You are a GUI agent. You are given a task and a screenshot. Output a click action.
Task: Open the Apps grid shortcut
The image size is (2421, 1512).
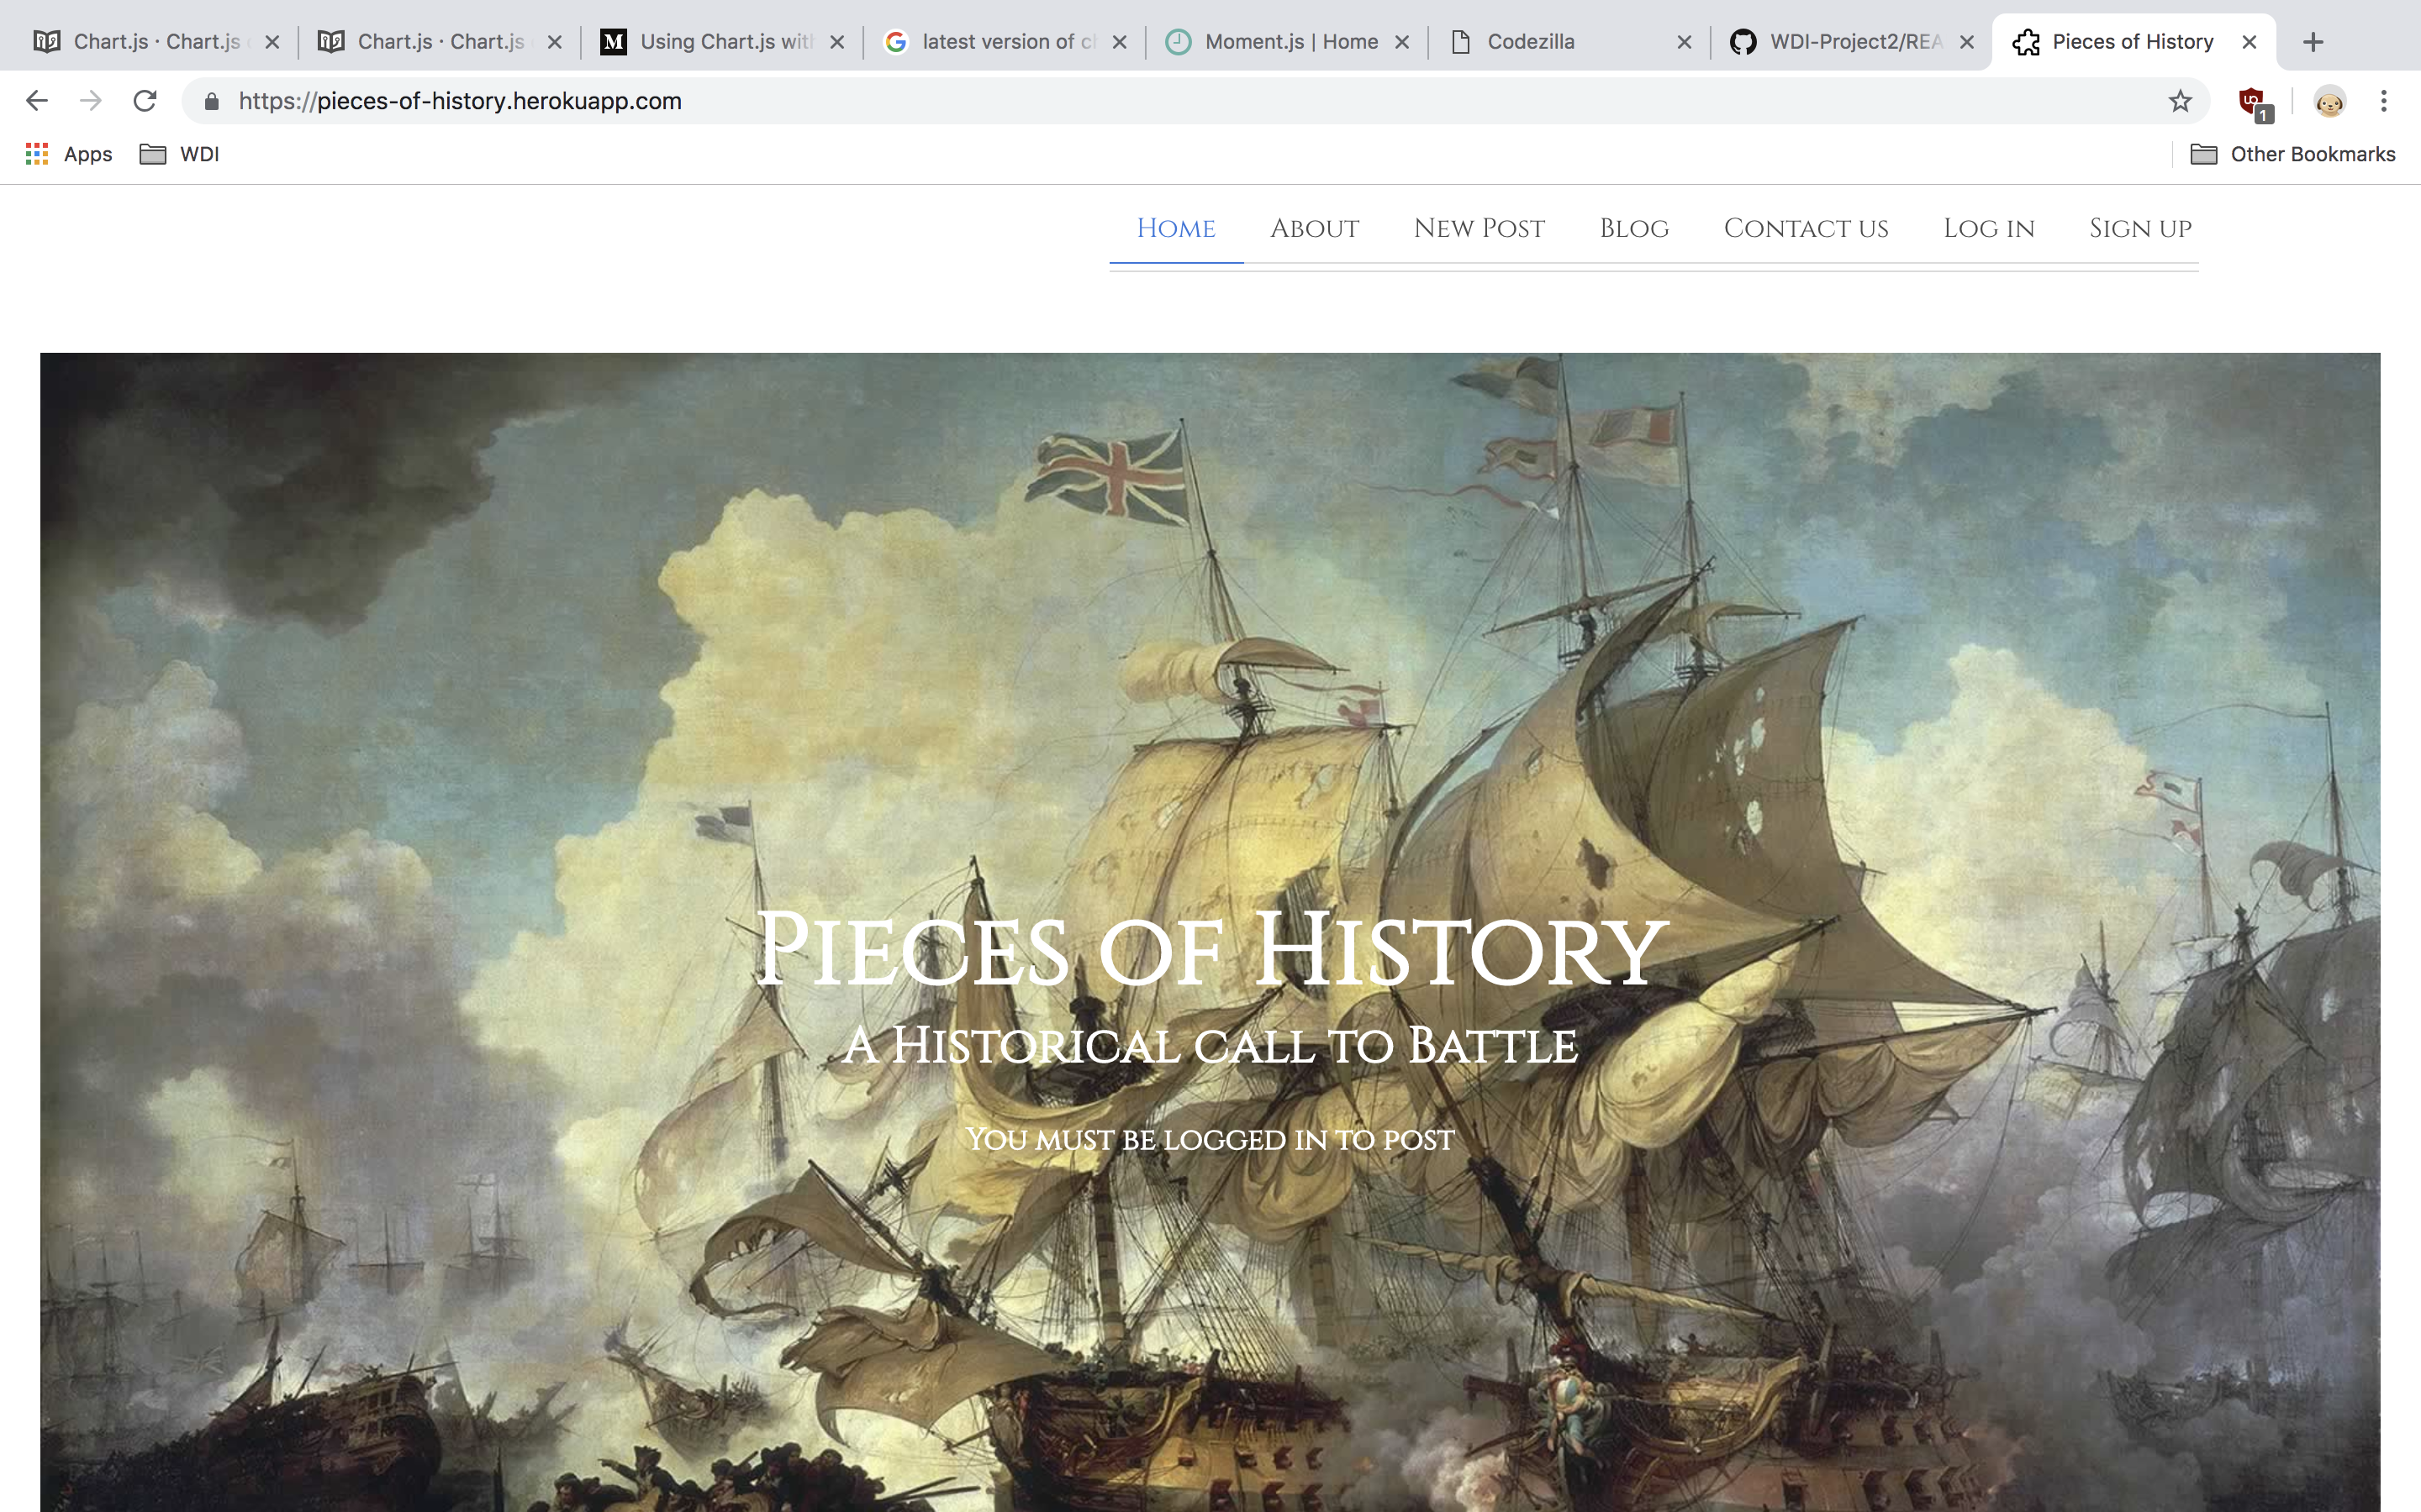[x=68, y=154]
